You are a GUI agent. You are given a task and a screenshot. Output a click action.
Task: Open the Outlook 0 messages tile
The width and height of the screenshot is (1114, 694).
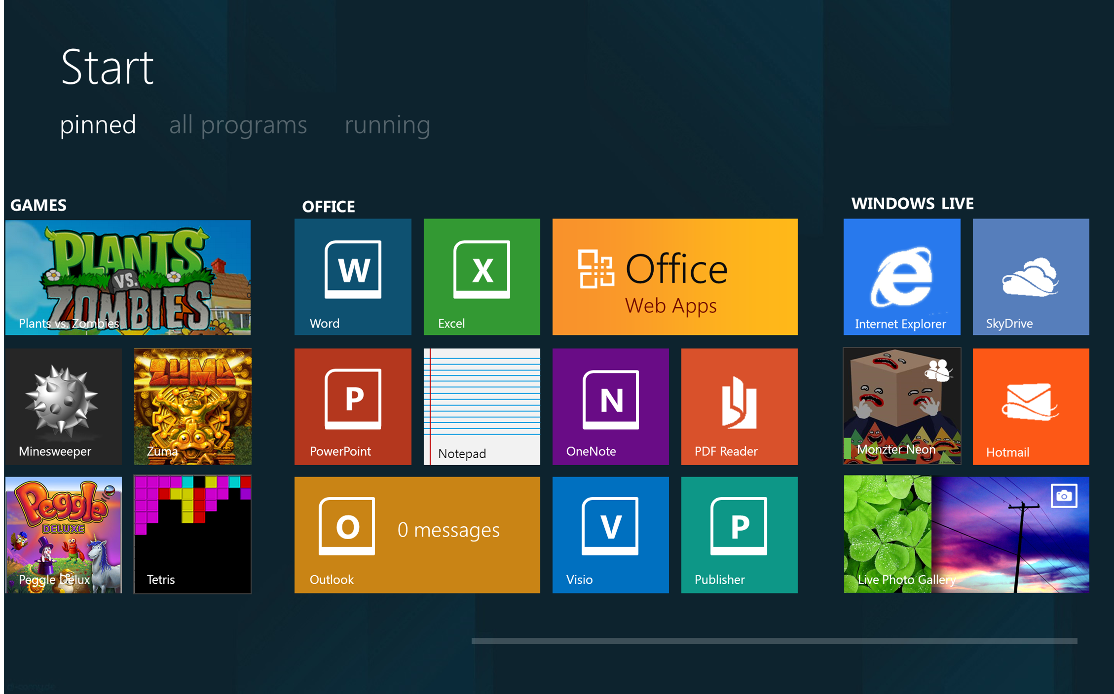point(417,535)
